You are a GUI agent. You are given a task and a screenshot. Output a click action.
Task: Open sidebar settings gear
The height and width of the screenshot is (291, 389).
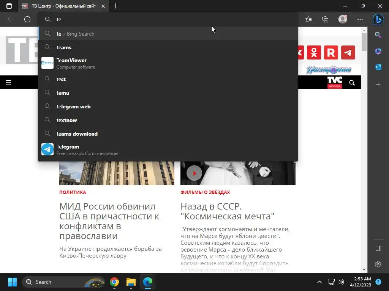coord(378,264)
